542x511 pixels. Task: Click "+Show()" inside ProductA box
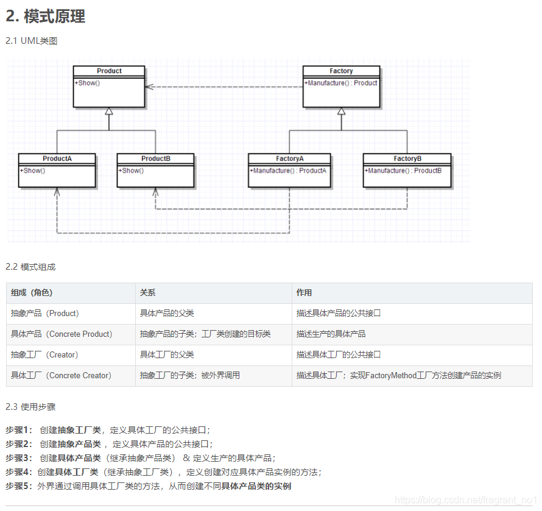click(x=32, y=171)
